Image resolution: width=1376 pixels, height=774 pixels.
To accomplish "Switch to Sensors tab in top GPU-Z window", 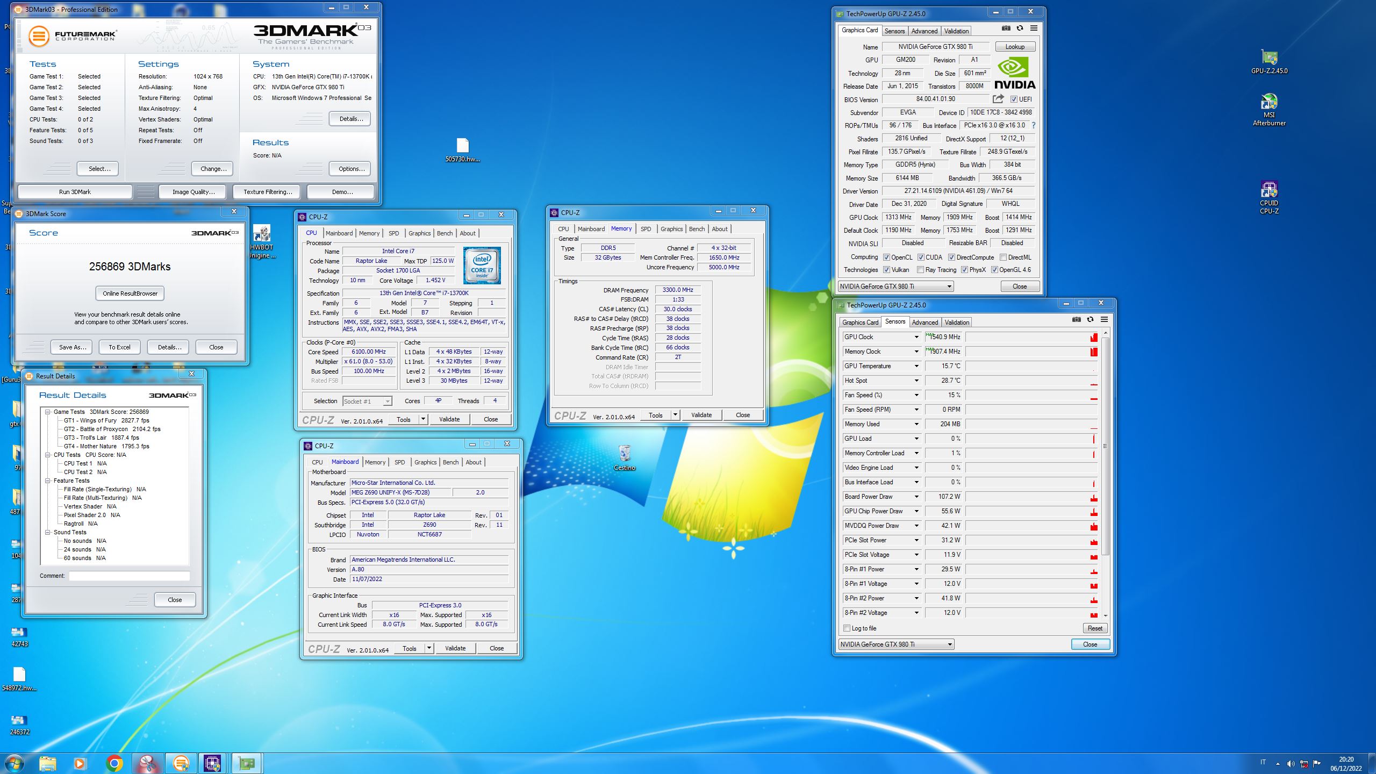I will 894,31.
